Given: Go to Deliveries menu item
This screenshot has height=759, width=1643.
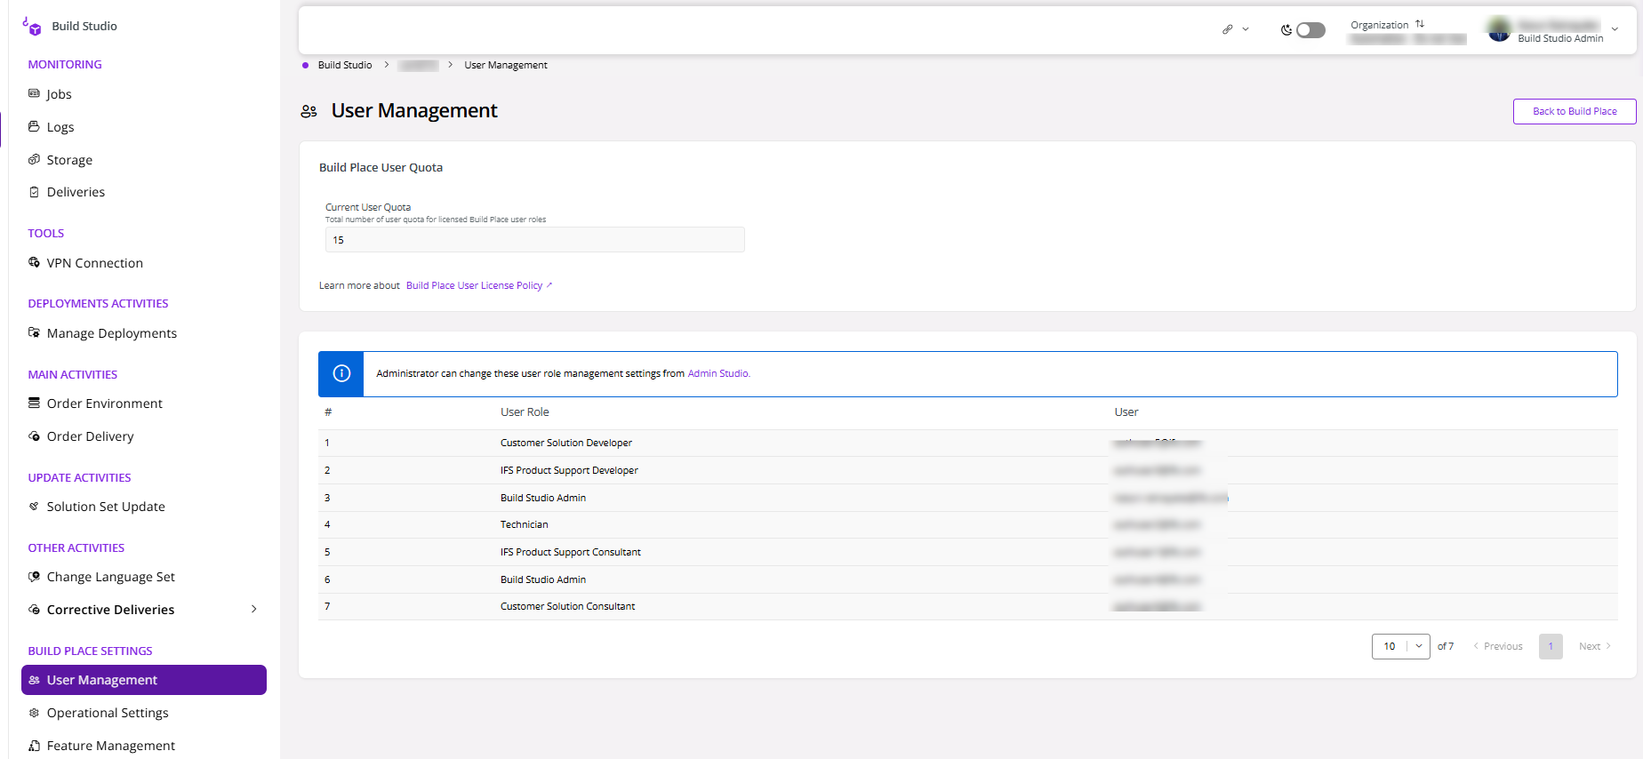Looking at the screenshot, I should pos(76,192).
